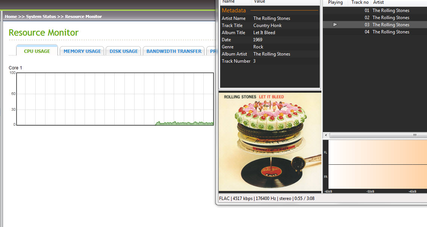Screen dimensions: 427x227
Task: Click the Name column header in metadata panel
Action: (236, 2)
